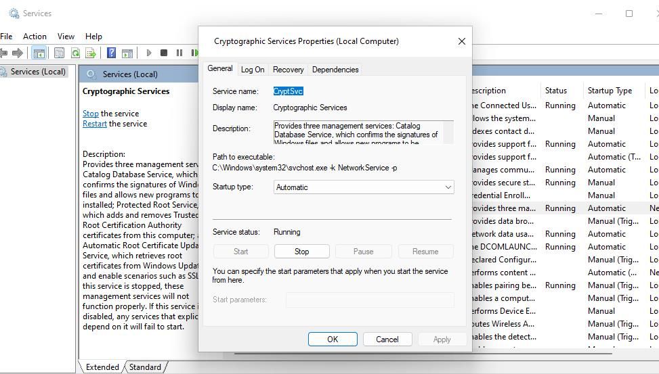Open the Action menu
659x374 pixels.
tap(35, 37)
